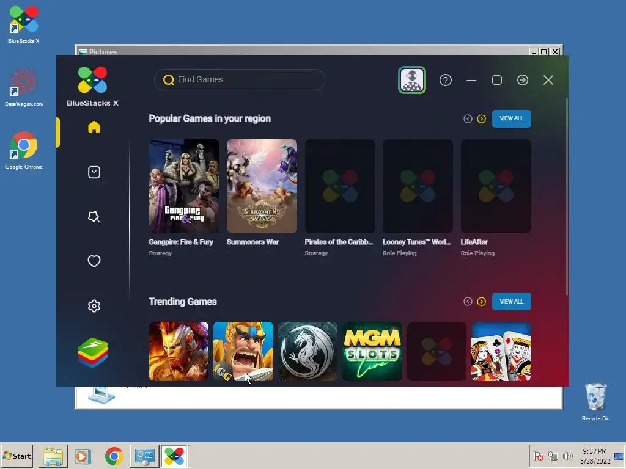Show previous Trending Games with left arrow

(x=468, y=302)
